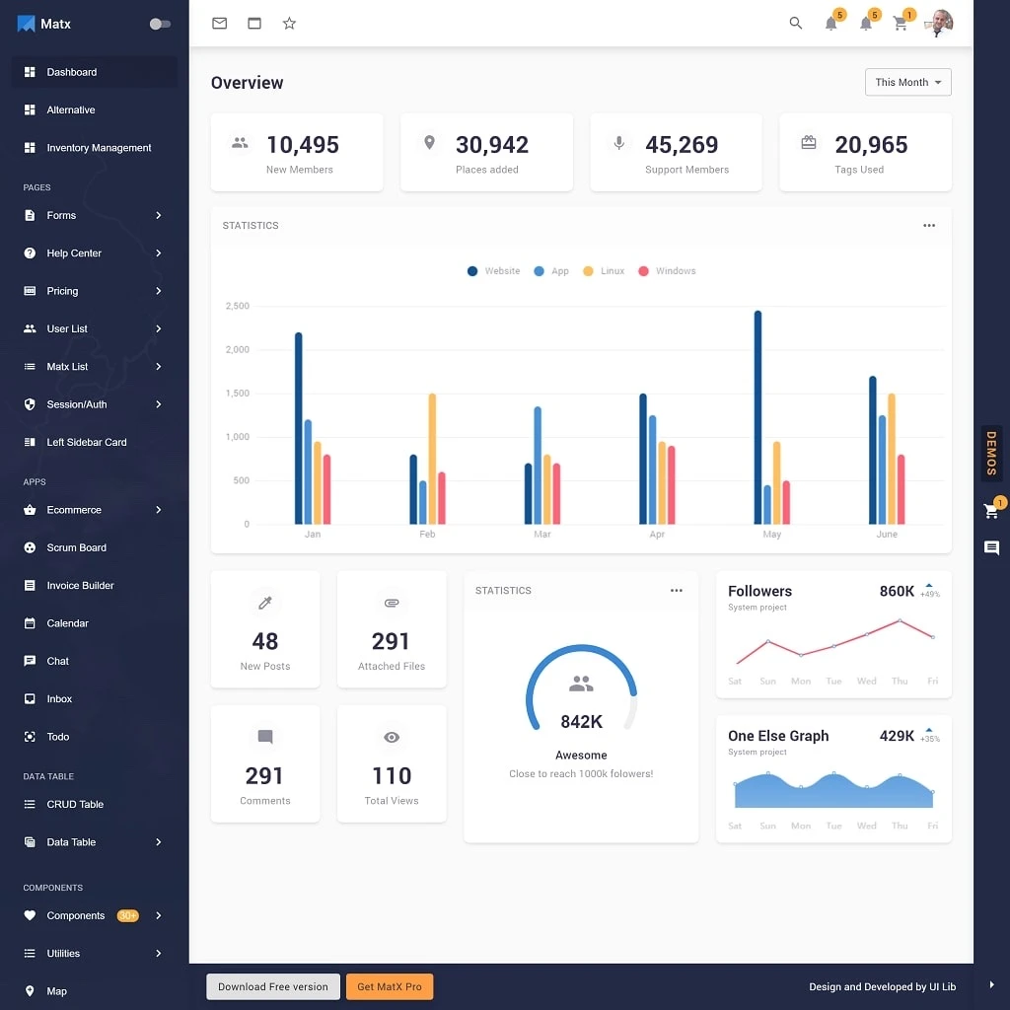Click the Get MatX Pro button
Image resolution: width=1010 pixels, height=1010 pixels.
click(390, 986)
